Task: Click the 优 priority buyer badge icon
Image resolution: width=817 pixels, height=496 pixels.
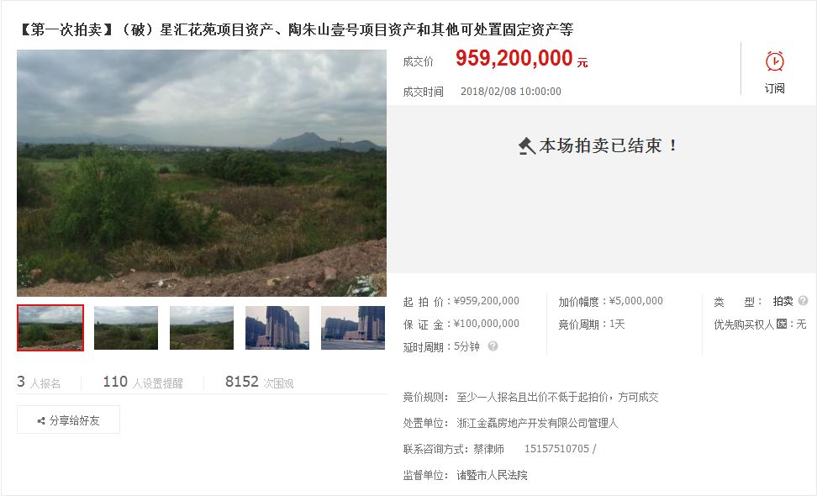Action: click(781, 324)
